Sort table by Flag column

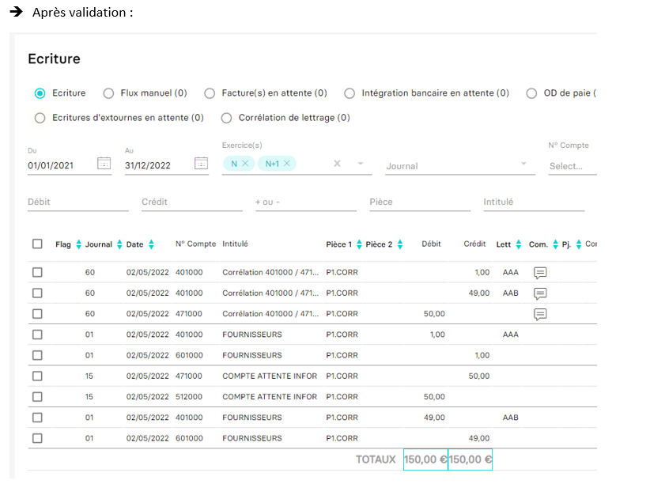click(79, 244)
